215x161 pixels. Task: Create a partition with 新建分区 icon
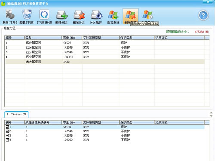tap(61, 15)
